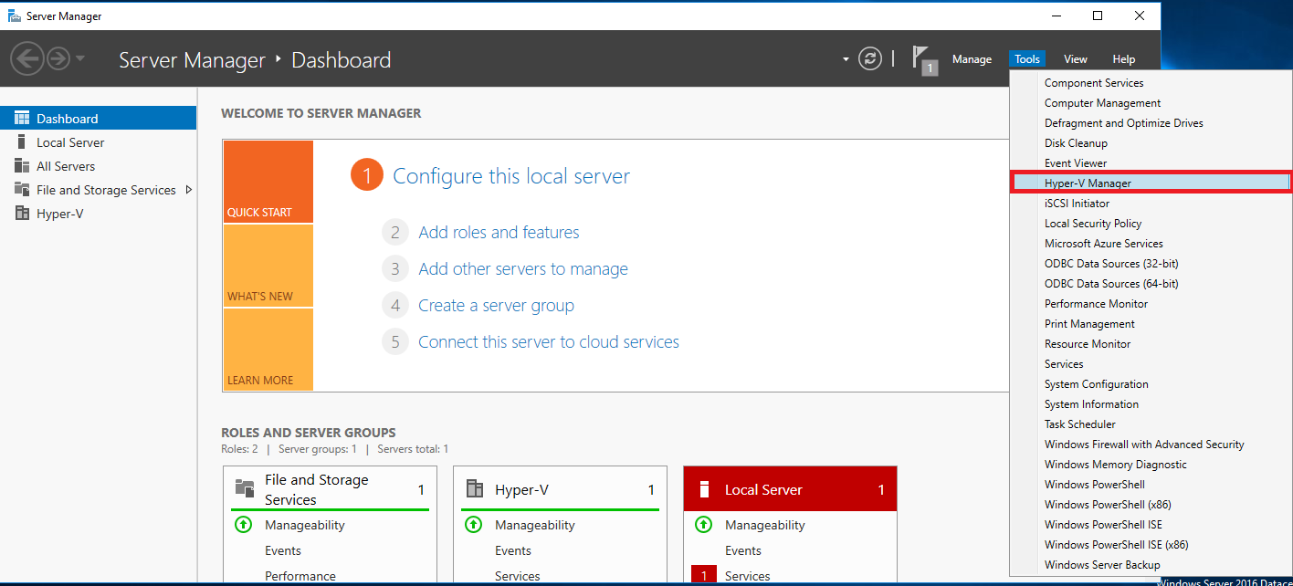This screenshot has width=1293, height=586.
Task: Choose Disk Cleanup from Tools menu
Action: [x=1151, y=143]
